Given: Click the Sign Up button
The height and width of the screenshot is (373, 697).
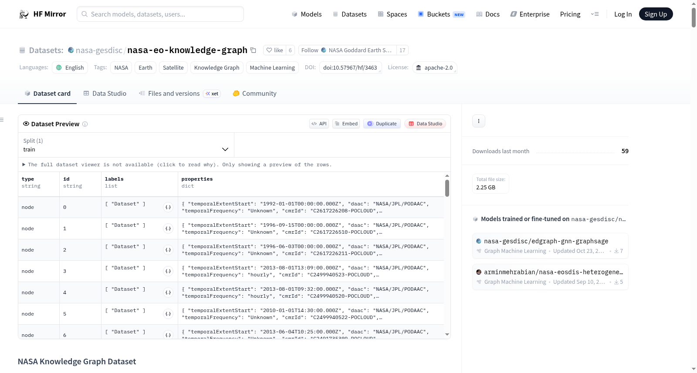Looking at the screenshot, I should [656, 14].
